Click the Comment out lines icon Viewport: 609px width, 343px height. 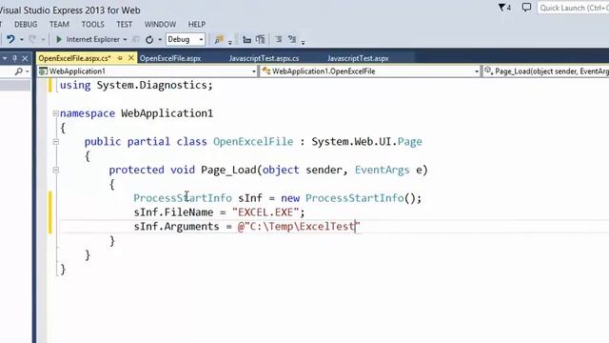tap(279, 39)
